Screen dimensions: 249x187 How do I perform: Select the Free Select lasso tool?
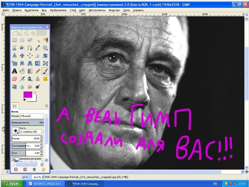coord(30,40)
